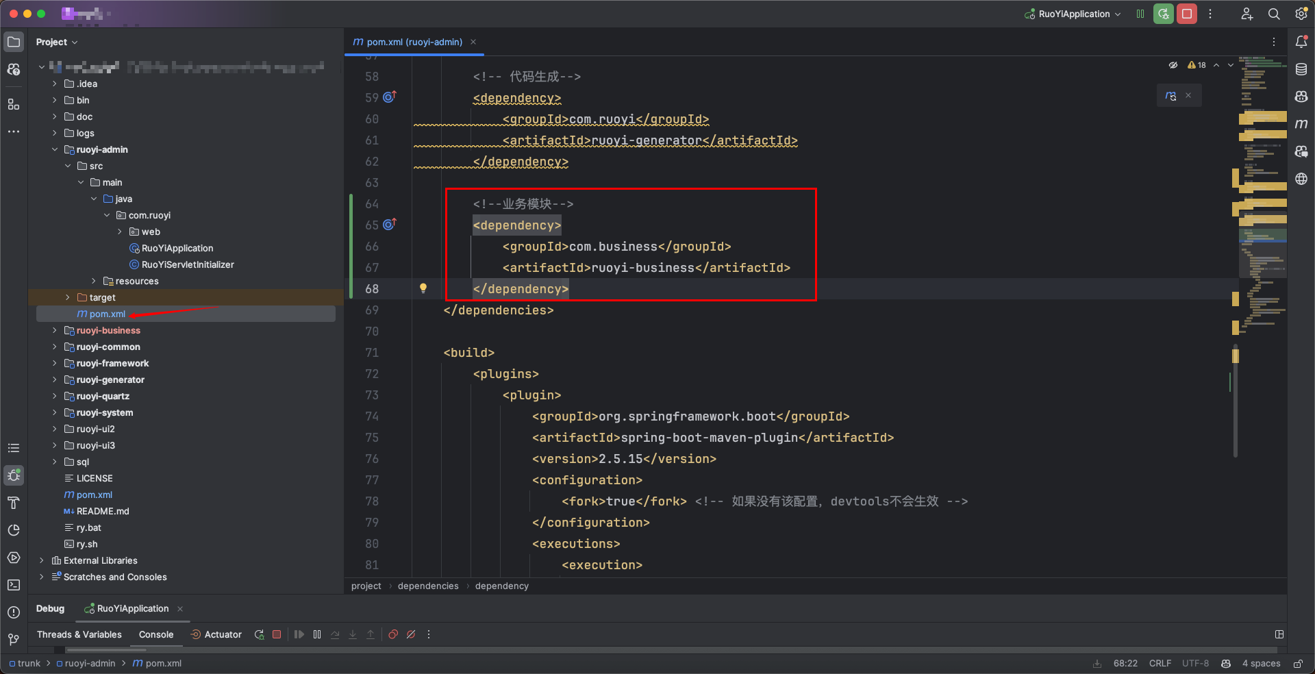Screen dimensions: 1315x674
Task: Open the Git version control tool window
Action: (14, 640)
